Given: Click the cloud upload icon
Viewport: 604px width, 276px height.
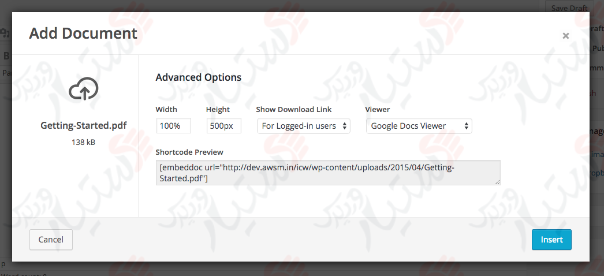Looking at the screenshot, I should click(84, 89).
